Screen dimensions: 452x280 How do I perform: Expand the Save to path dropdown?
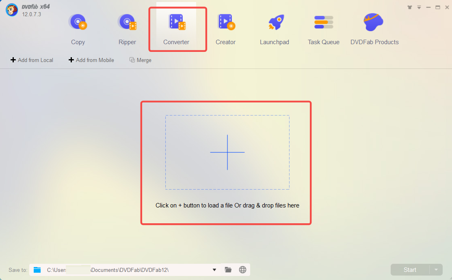[214, 269]
